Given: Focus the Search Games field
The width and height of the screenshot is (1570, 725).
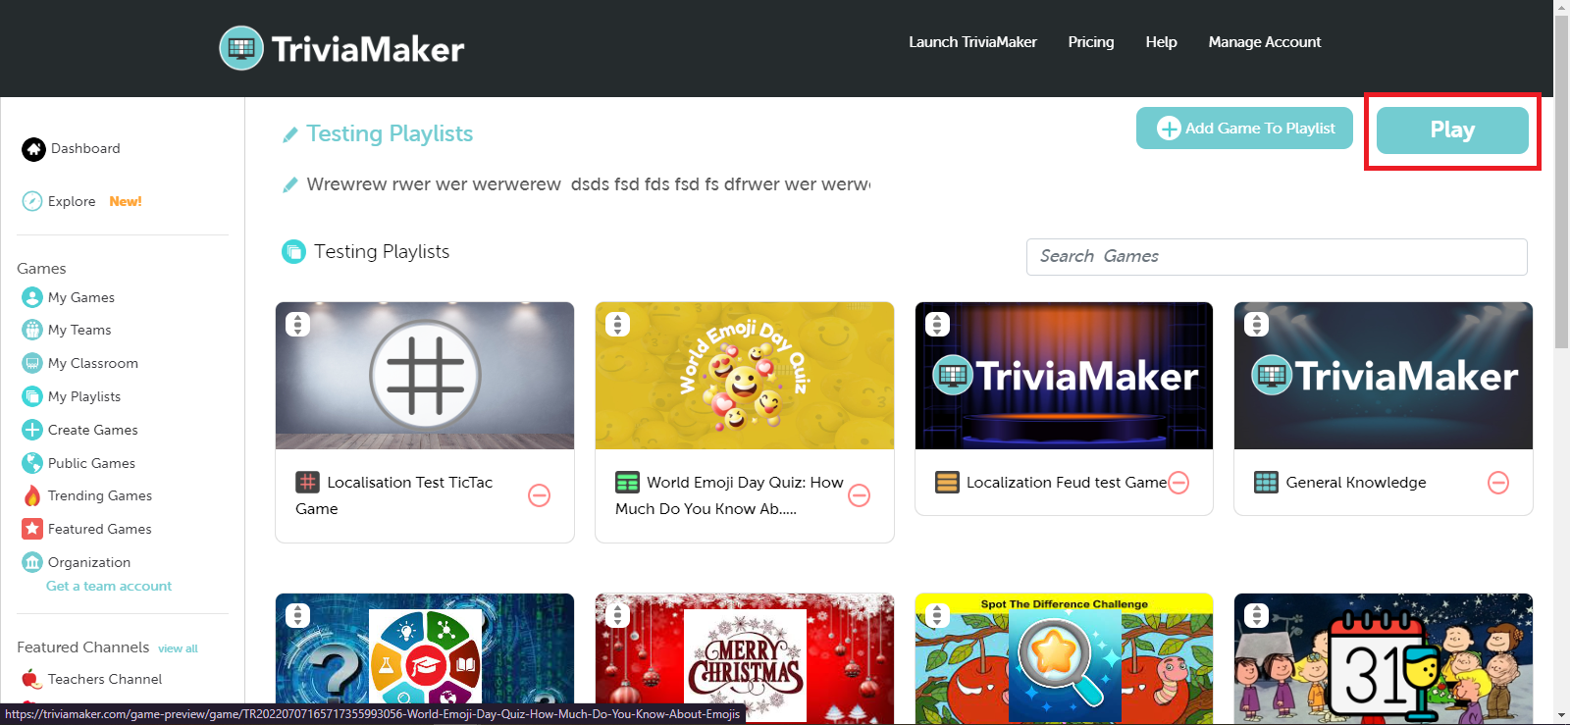Looking at the screenshot, I should click(x=1277, y=257).
